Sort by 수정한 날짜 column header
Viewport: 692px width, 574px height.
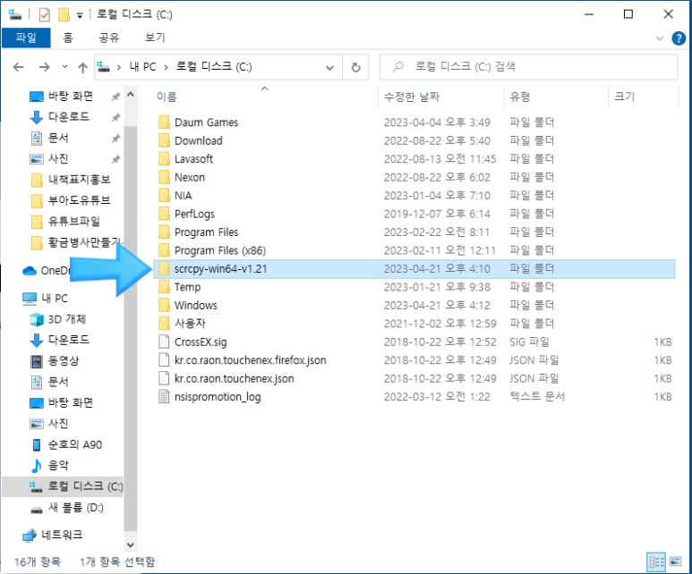pos(412,97)
